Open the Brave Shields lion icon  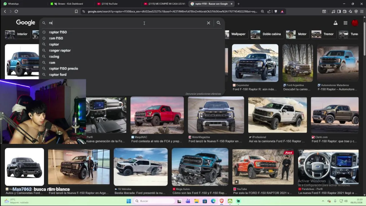point(276,11)
